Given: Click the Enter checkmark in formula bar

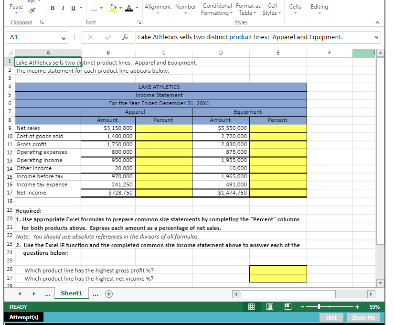Looking at the screenshot, I should (x=108, y=37).
